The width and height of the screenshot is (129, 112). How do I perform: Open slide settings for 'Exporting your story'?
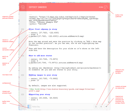(x=23, y=94)
